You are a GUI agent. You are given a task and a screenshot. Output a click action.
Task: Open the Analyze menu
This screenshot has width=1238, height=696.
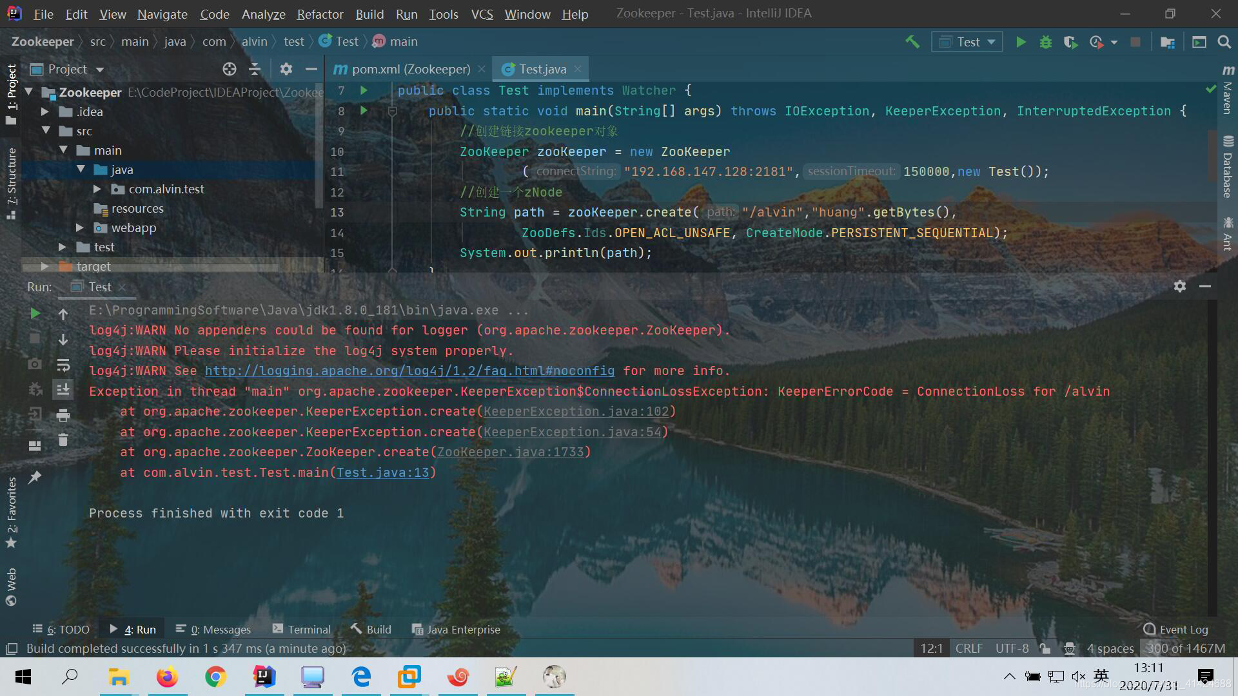pyautogui.click(x=263, y=14)
